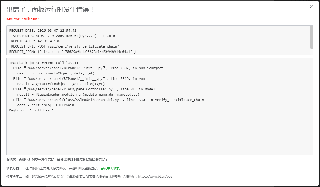Image resolution: width=320 pixels, height=187 pixels.
Task: Click the request info box scrollbar
Action: coord(312,37)
